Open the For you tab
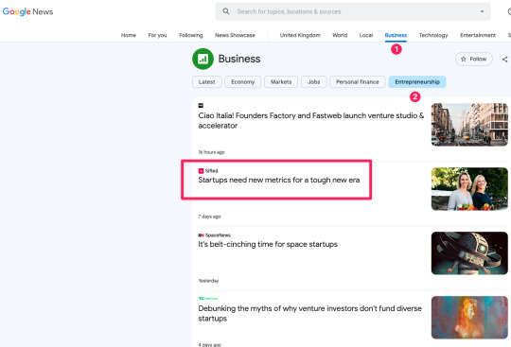 157,35
